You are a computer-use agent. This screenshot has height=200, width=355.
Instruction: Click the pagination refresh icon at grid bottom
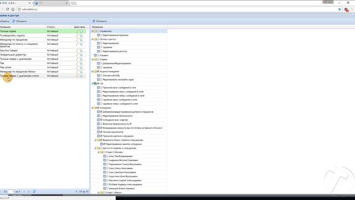click(x=34, y=192)
